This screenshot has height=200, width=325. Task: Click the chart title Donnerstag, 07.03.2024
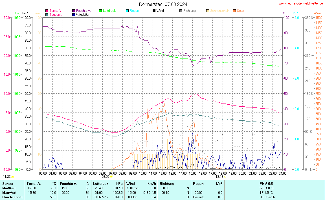[163, 4]
